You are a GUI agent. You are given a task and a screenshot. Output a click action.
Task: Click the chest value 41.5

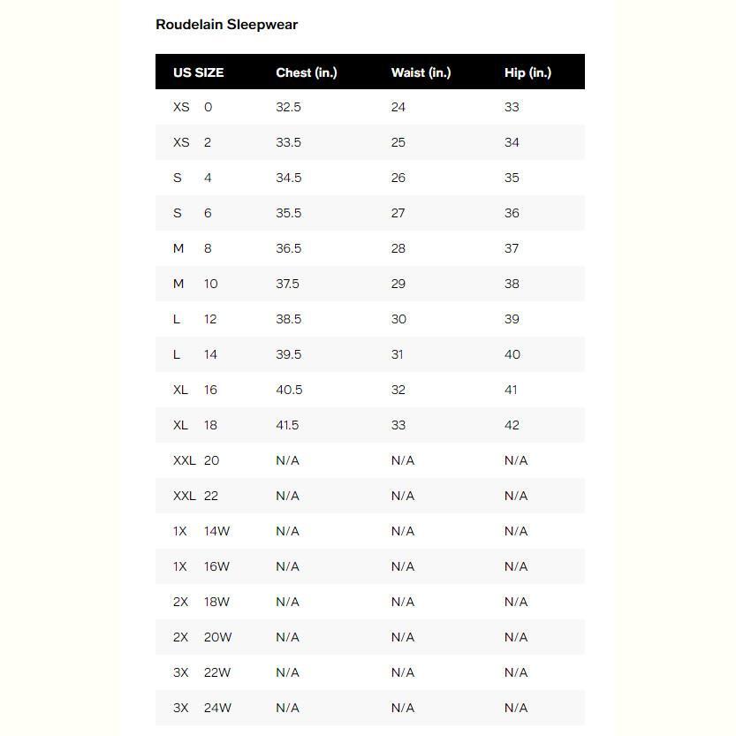pyautogui.click(x=287, y=425)
